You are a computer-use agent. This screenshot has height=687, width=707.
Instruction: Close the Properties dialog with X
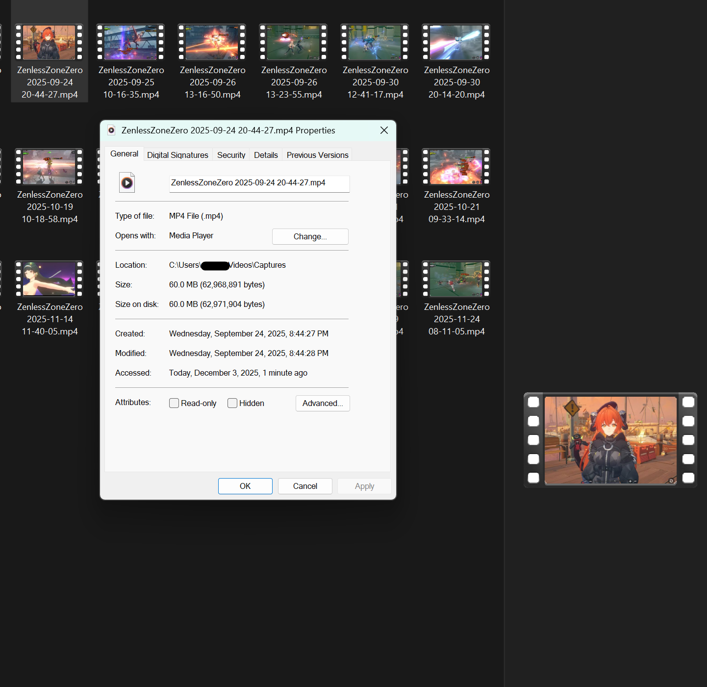[384, 130]
